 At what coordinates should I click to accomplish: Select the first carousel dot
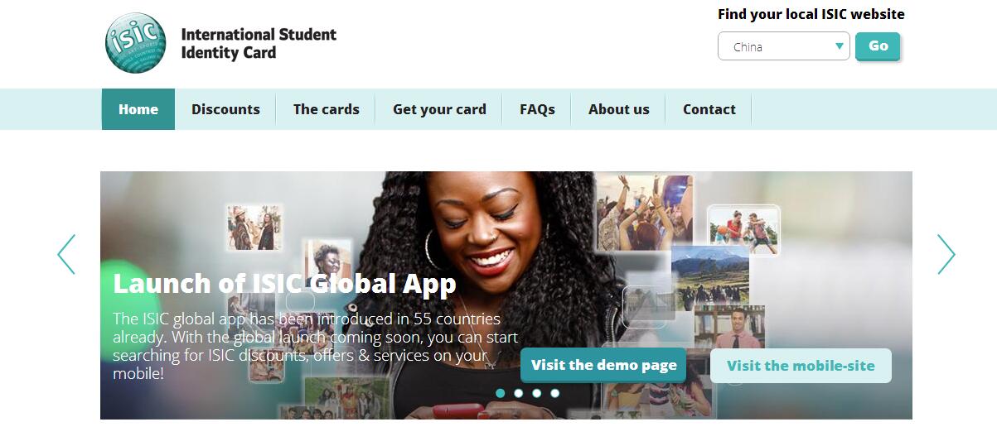pyautogui.click(x=501, y=393)
